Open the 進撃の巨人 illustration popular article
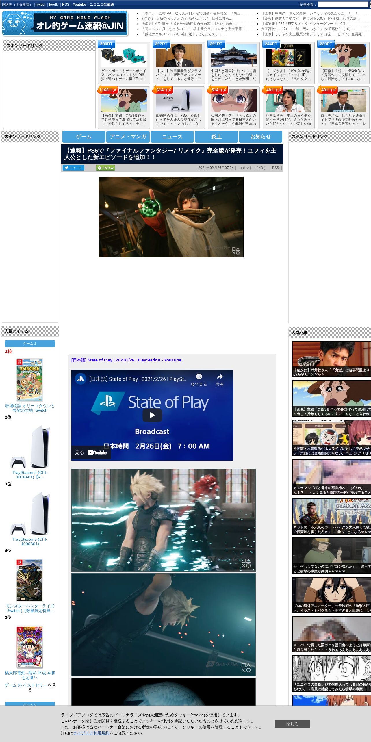Viewport: 371px width, 742px height. [x=331, y=595]
